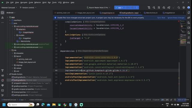Viewport: 192px width, 108px height.
Task: Click memory usage indicator bar
Action: (183, 100)
